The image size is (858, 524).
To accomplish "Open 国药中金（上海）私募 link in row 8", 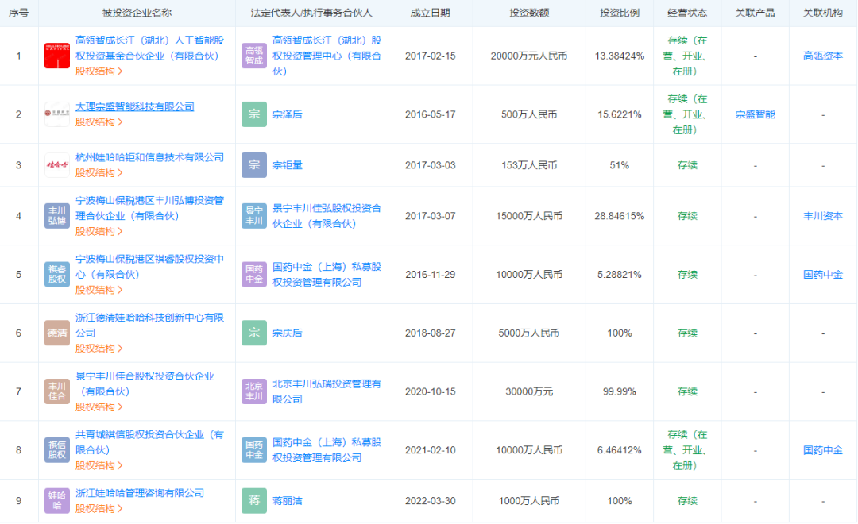I will pyautogui.click(x=327, y=450).
